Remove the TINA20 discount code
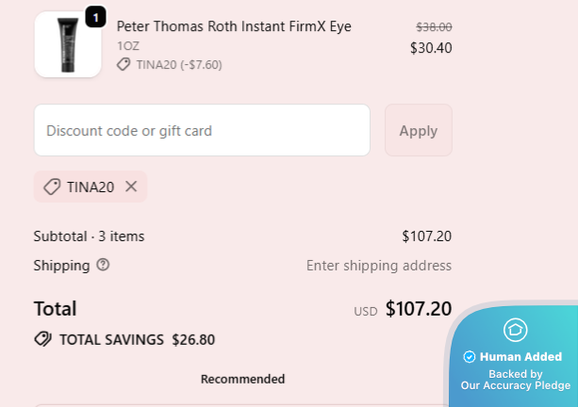 coord(131,187)
